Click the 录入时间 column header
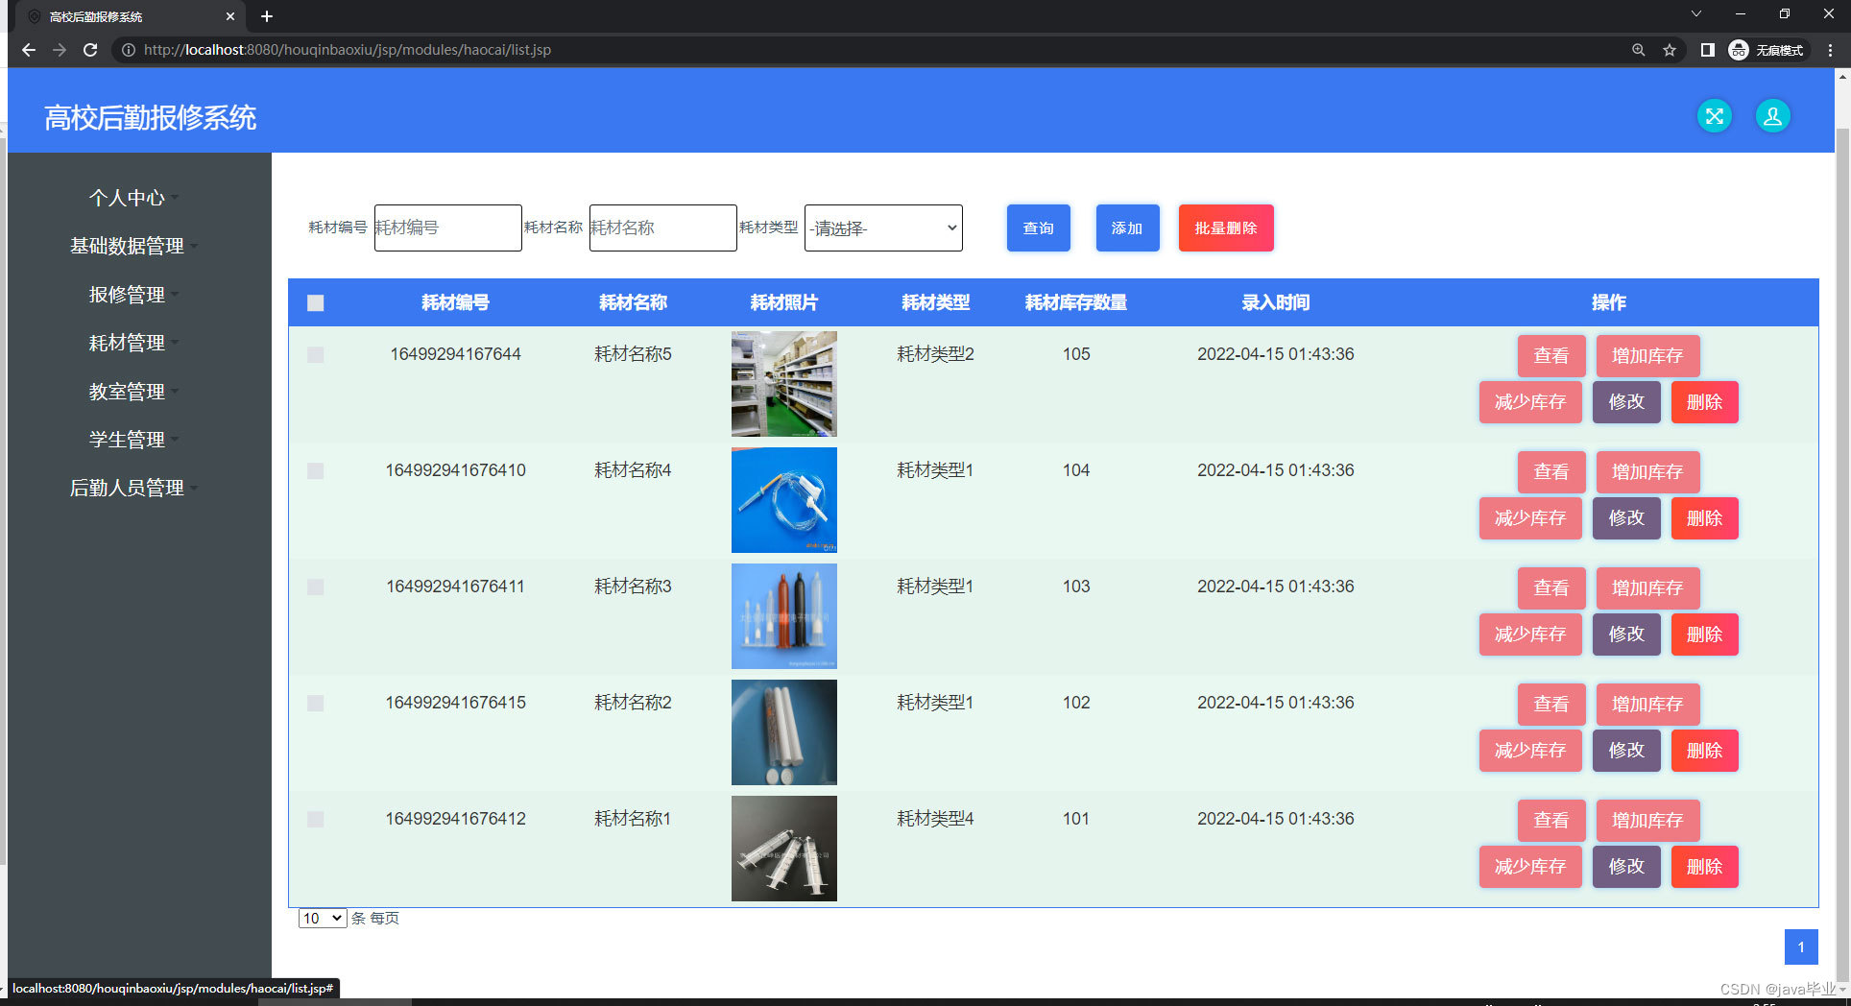The width and height of the screenshot is (1851, 1006). tap(1276, 303)
